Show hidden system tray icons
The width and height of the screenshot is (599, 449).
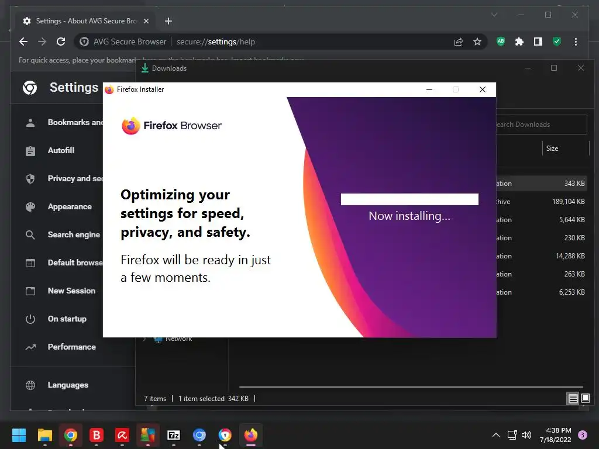pos(496,435)
